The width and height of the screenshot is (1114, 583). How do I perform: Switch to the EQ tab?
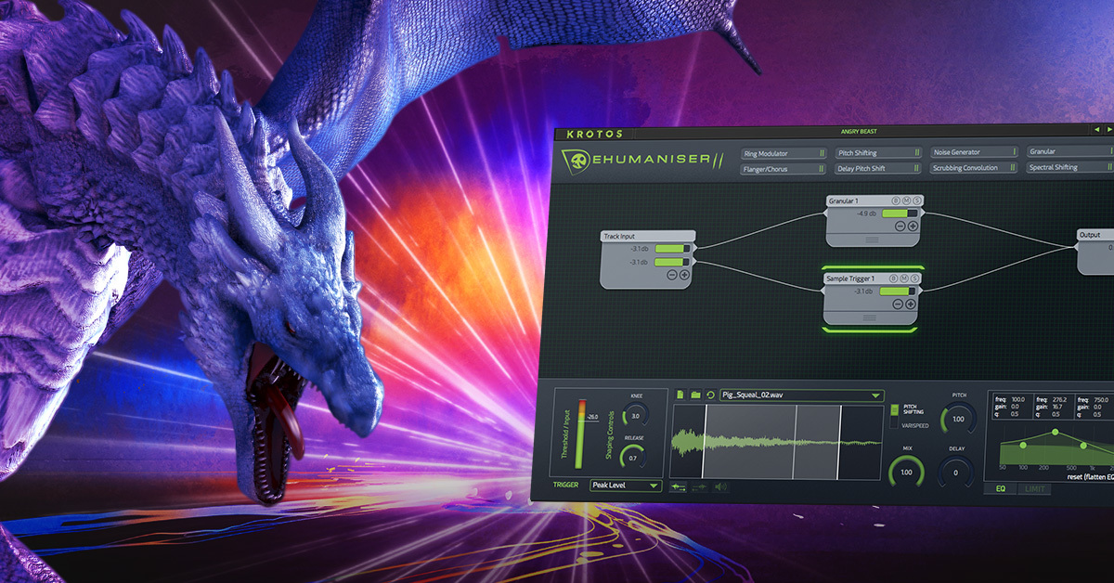pyautogui.click(x=1001, y=487)
